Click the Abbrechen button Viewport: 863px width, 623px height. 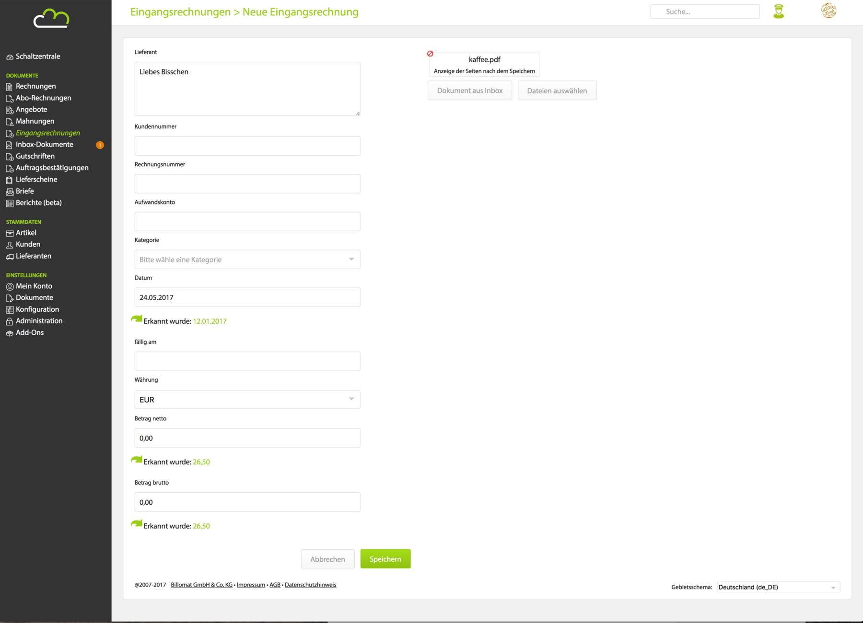pos(327,559)
